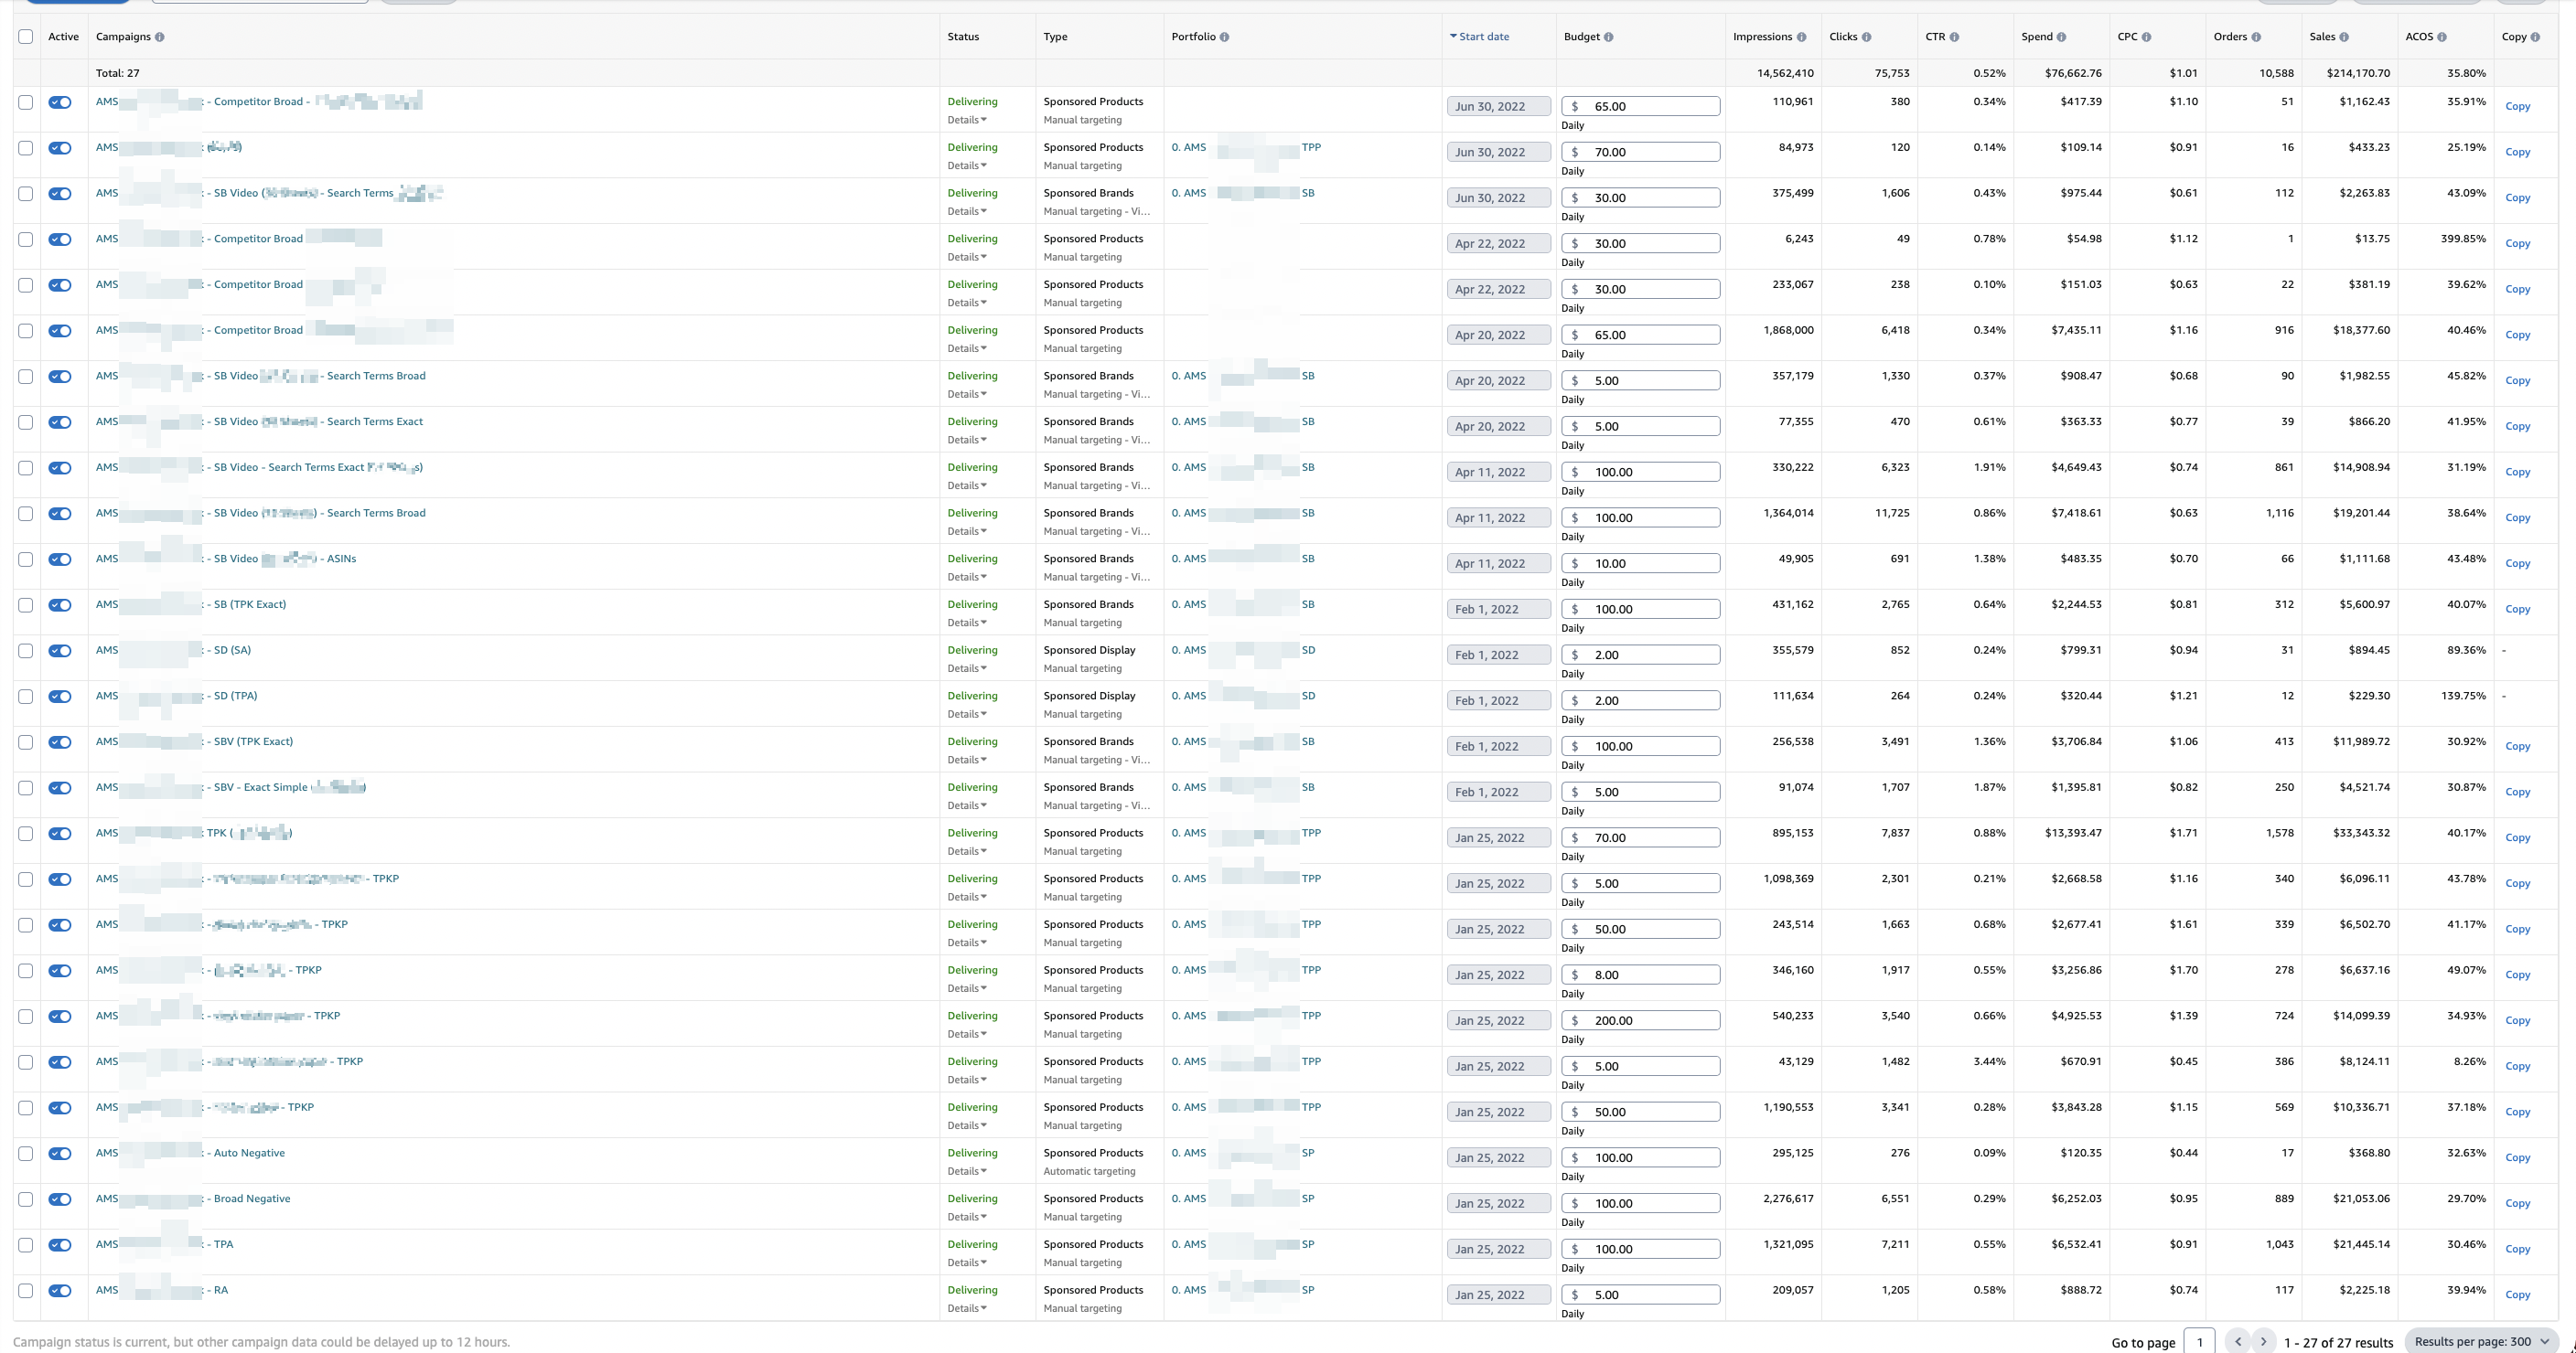Turn off the Broad Negative campaign's Active switch
Screen dimensions: 2576x1353
click(x=60, y=1199)
